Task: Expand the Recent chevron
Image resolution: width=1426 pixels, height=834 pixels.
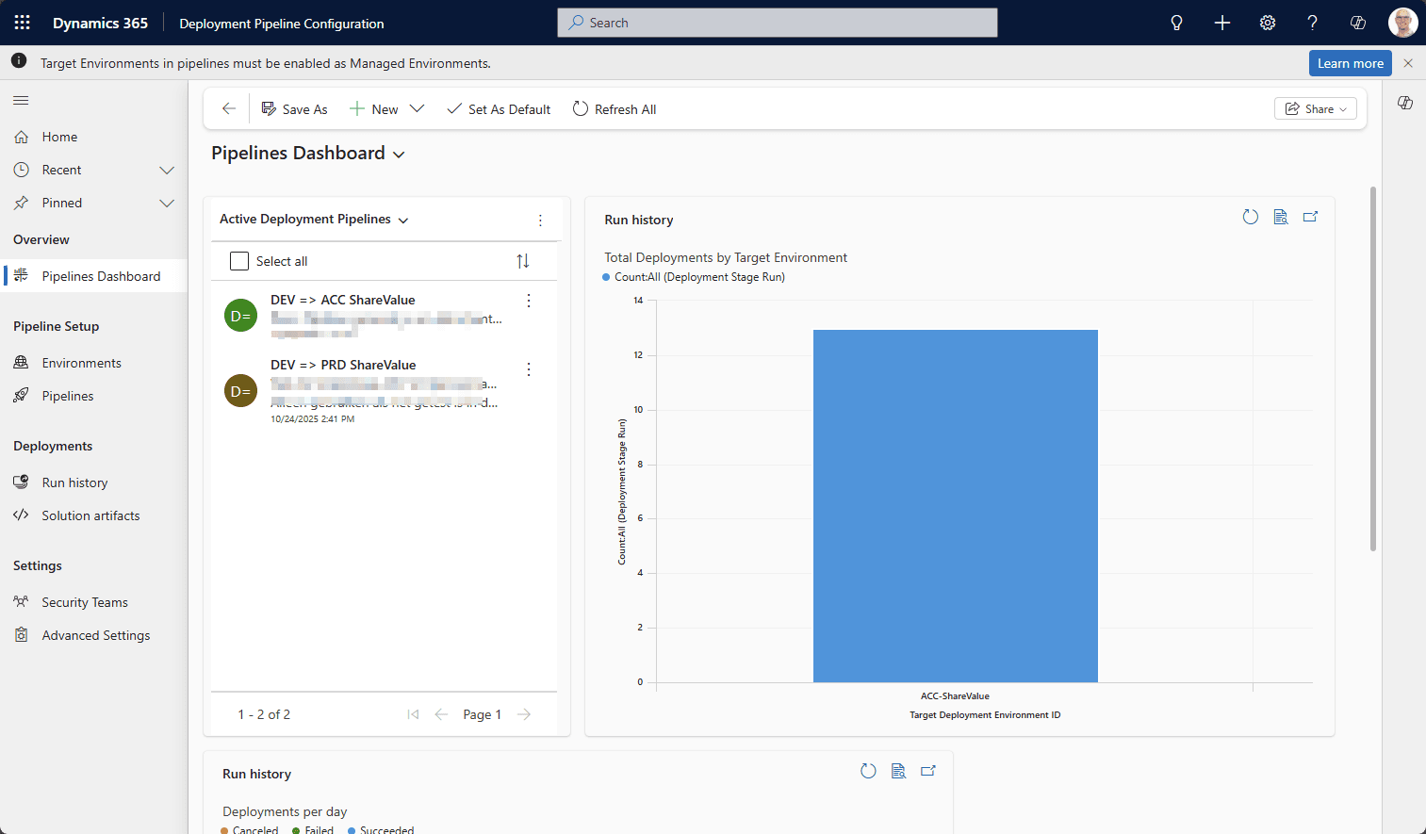Action: point(167,170)
